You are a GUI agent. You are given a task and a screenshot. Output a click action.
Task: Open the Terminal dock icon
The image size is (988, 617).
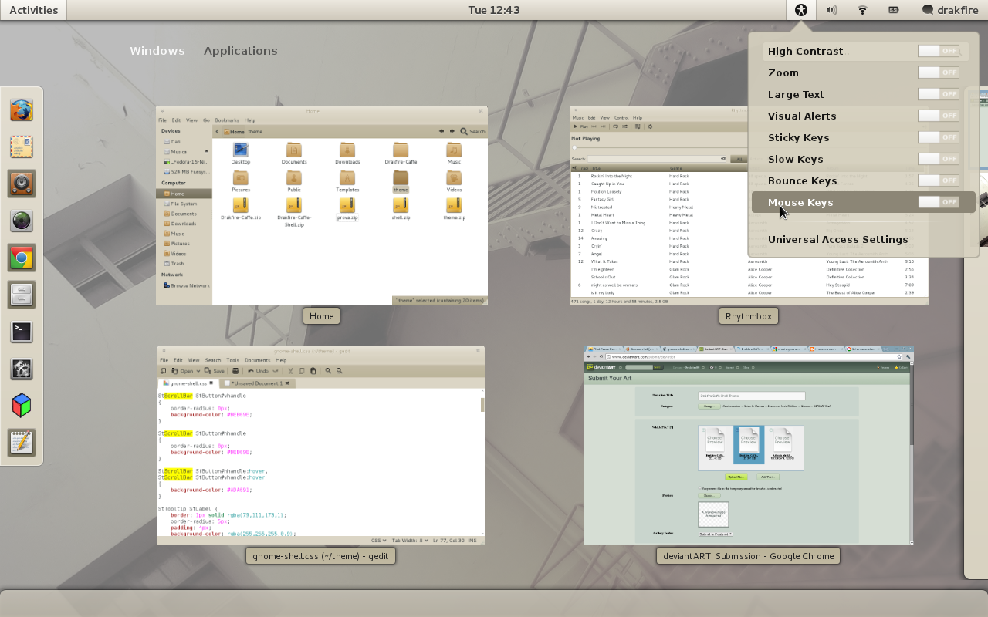click(22, 332)
